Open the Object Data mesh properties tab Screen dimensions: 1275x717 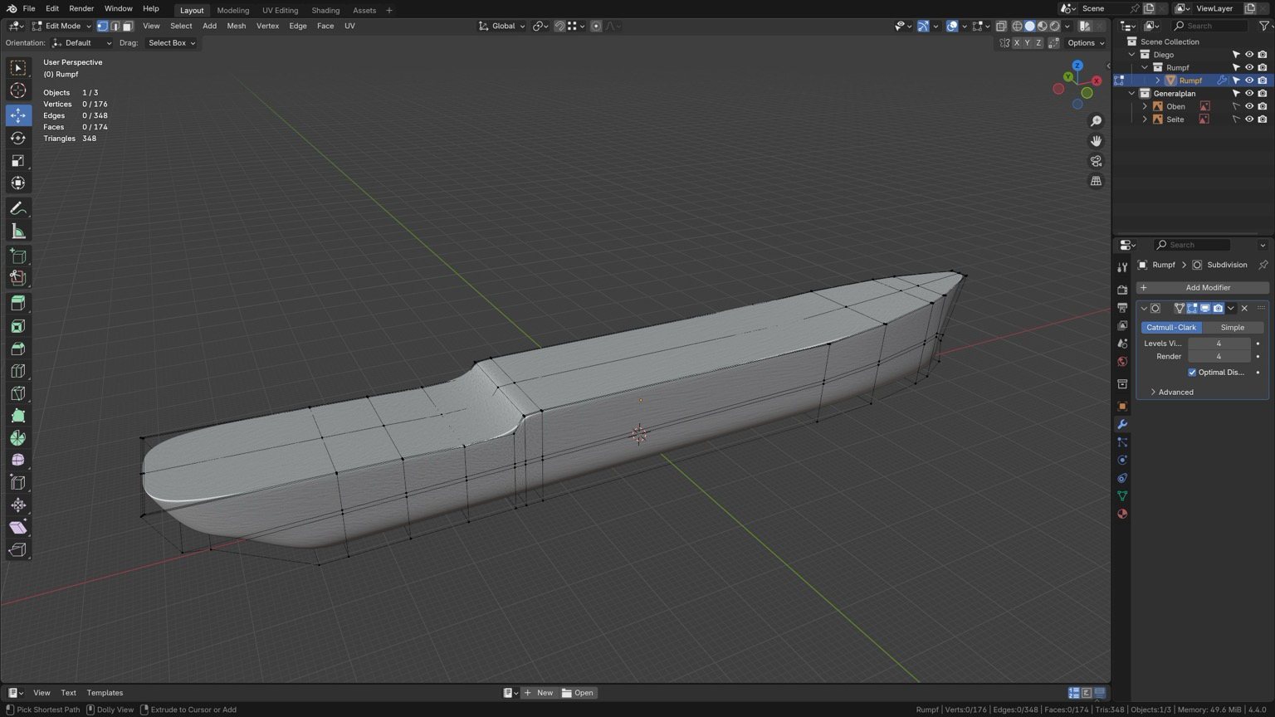pos(1122,496)
